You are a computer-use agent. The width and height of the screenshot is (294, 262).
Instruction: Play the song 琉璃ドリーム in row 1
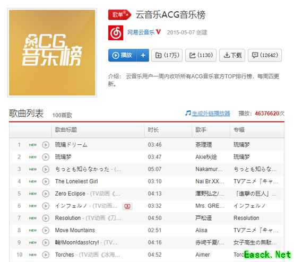click(46, 145)
